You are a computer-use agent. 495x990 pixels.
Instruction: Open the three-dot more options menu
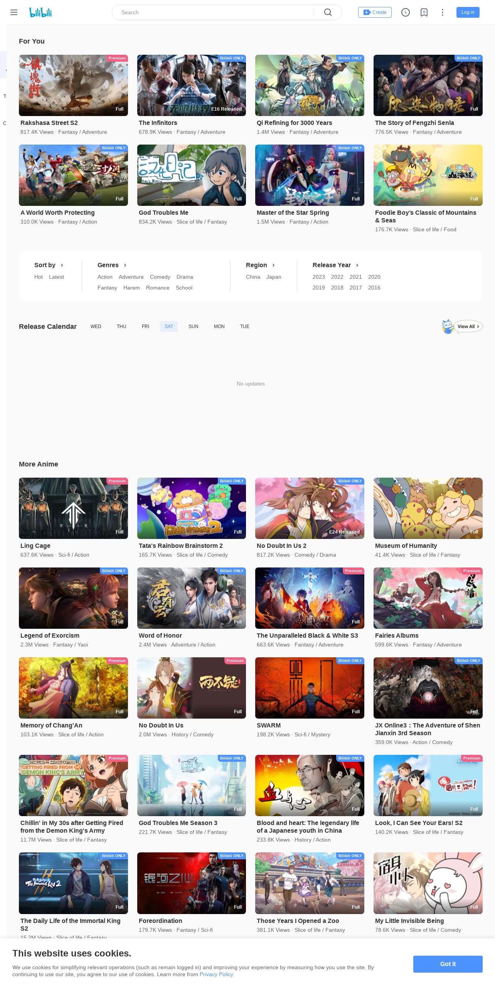point(443,12)
